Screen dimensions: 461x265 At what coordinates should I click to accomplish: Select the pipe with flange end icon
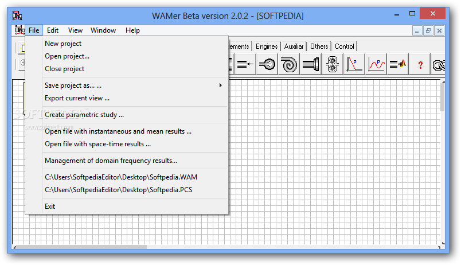click(311, 64)
